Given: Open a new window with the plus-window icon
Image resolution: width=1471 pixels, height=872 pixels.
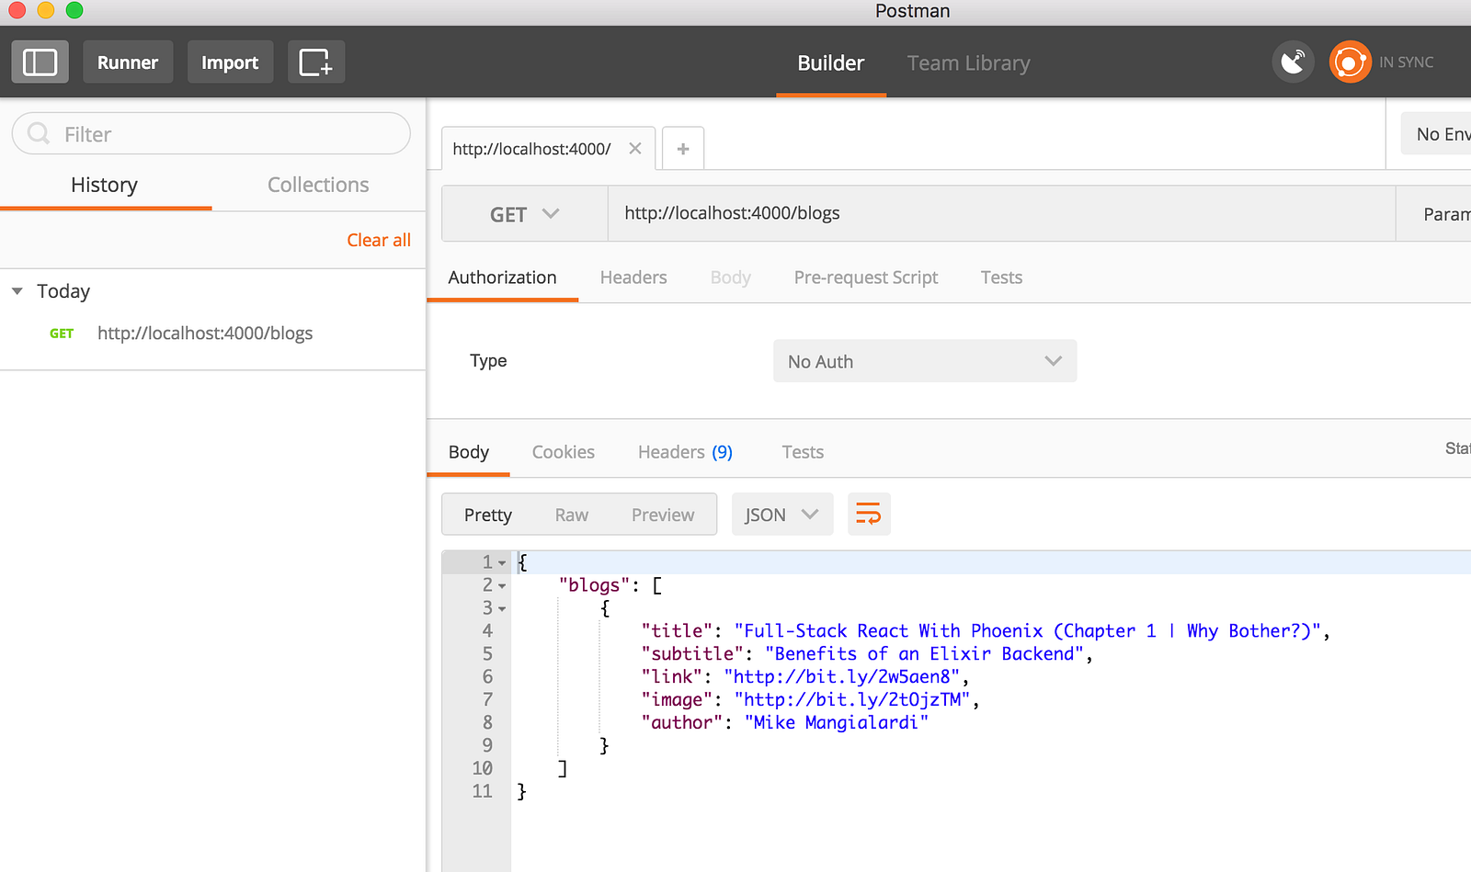Looking at the screenshot, I should 316,62.
